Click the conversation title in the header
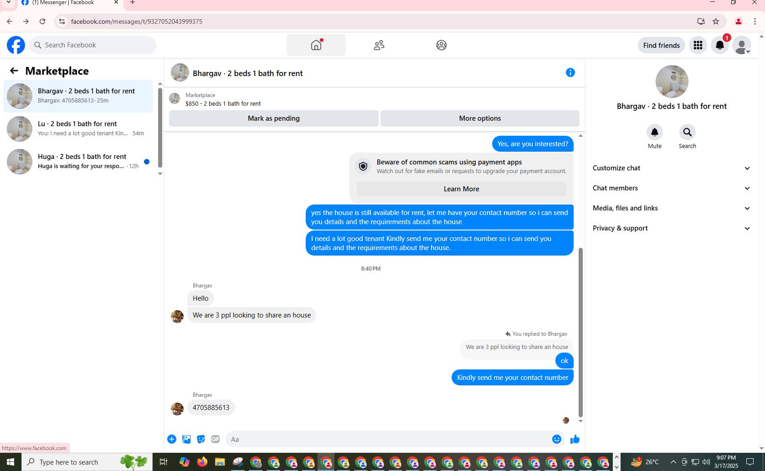Image resolution: width=765 pixels, height=471 pixels. (247, 73)
